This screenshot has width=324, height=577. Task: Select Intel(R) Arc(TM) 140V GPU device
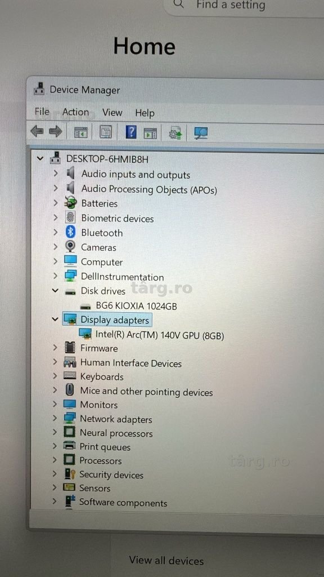click(x=159, y=335)
